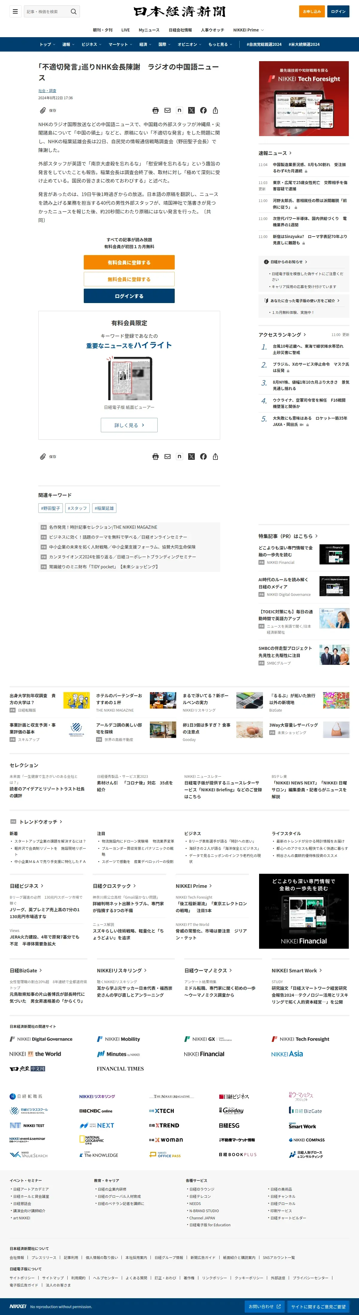Open the 速報ニュース section heading
359x1315 pixels.
275,153
